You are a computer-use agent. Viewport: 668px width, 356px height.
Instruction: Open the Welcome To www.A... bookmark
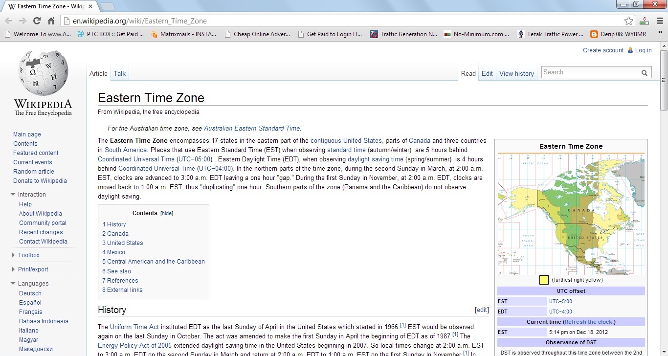[x=38, y=34]
